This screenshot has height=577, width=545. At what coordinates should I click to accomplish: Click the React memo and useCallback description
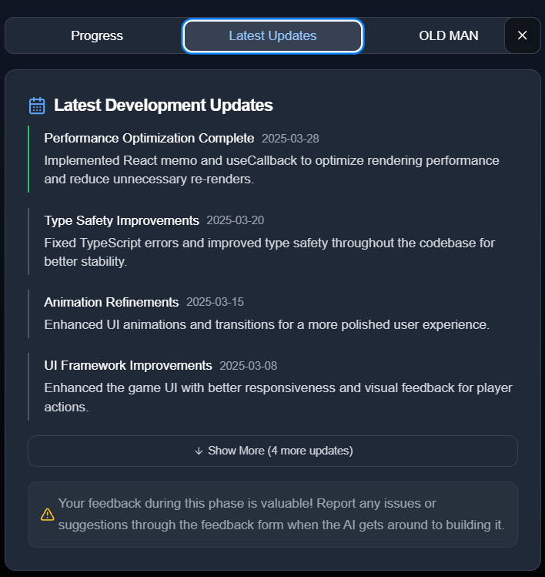pos(271,169)
